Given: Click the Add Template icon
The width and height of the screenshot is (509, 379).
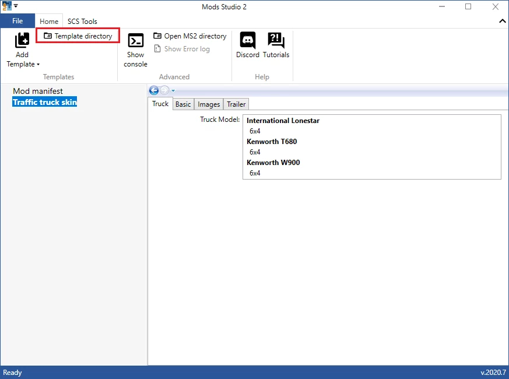Looking at the screenshot, I should click(x=22, y=40).
